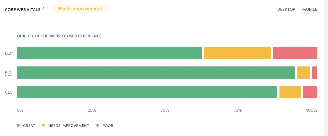The image size is (328, 136).
Task: Click the Quality of the Website User Experience heading
Action: (x=59, y=36)
